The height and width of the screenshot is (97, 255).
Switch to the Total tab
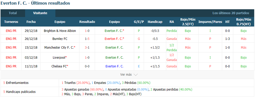(x=13, y=13)
